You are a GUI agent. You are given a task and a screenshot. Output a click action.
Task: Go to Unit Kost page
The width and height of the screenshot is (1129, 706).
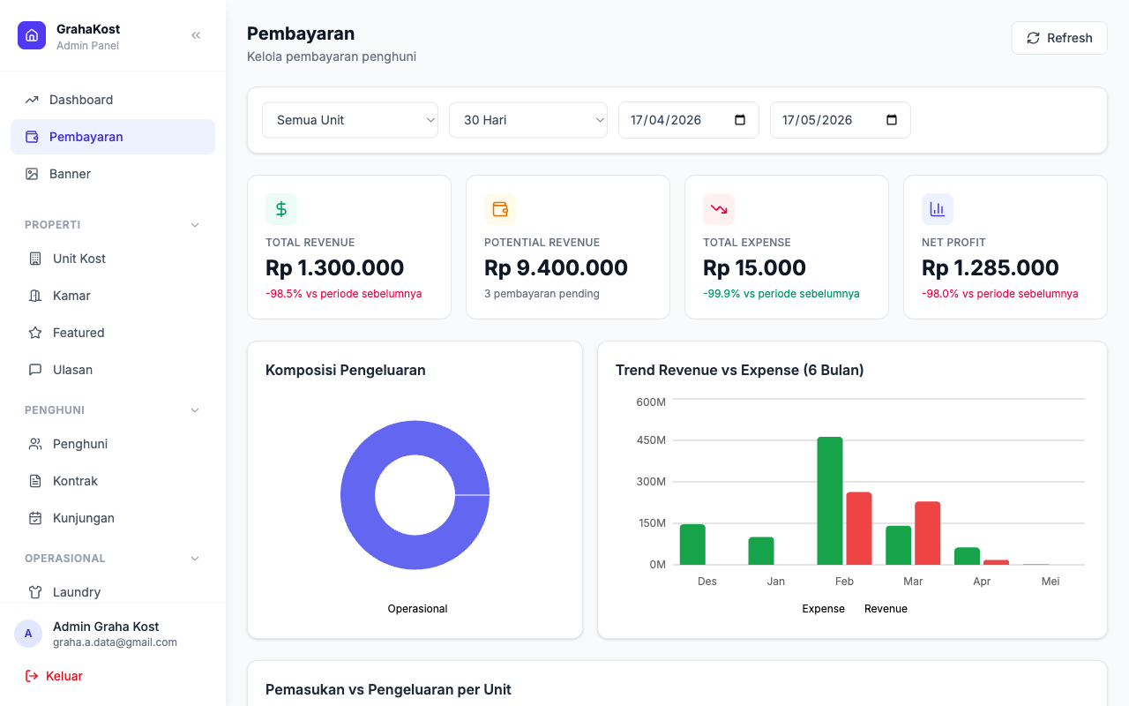[113, 259]
